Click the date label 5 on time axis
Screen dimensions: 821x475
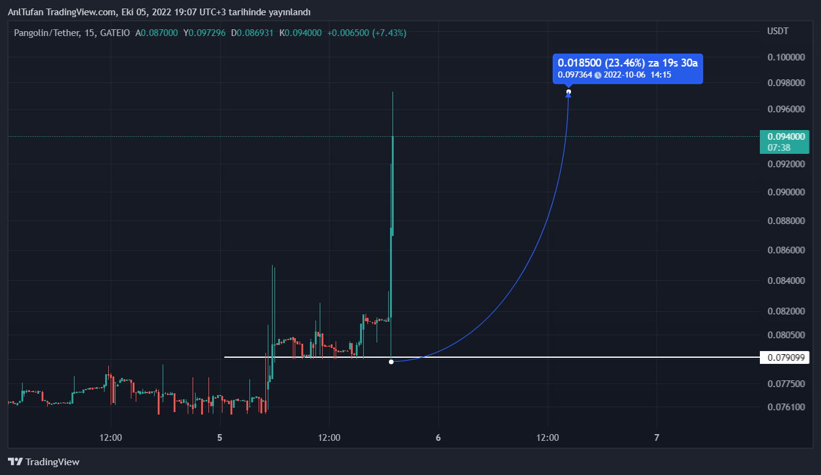point(219,438)
